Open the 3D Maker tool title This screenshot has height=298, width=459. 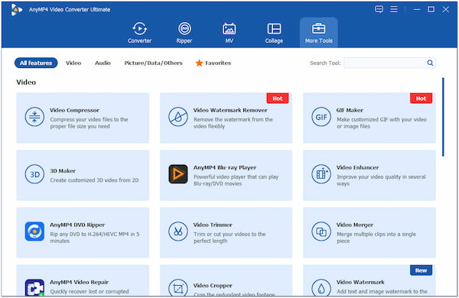point(63,171)
